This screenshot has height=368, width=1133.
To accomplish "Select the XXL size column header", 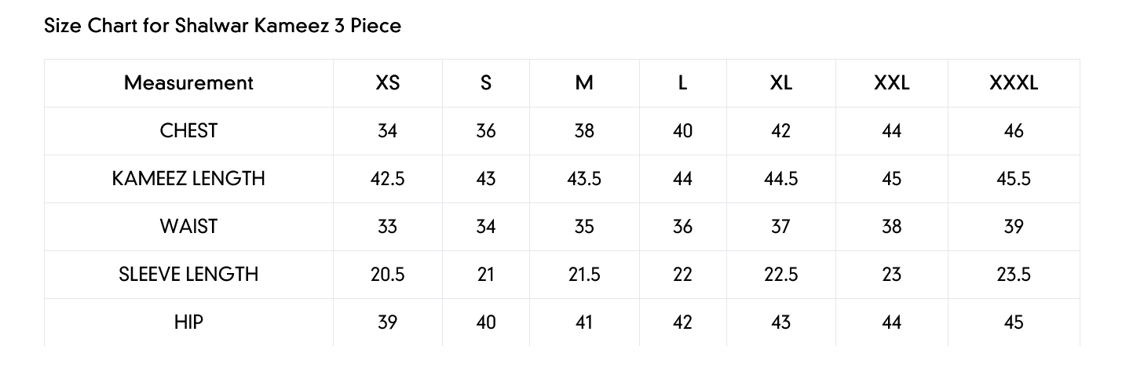I will (x=892, y=82).
